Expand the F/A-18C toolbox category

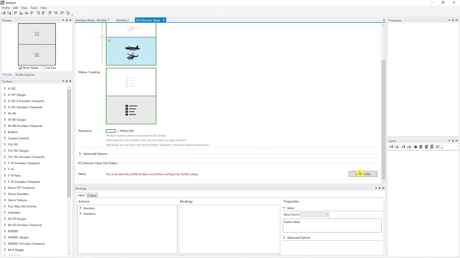click(x=5, y=144)
